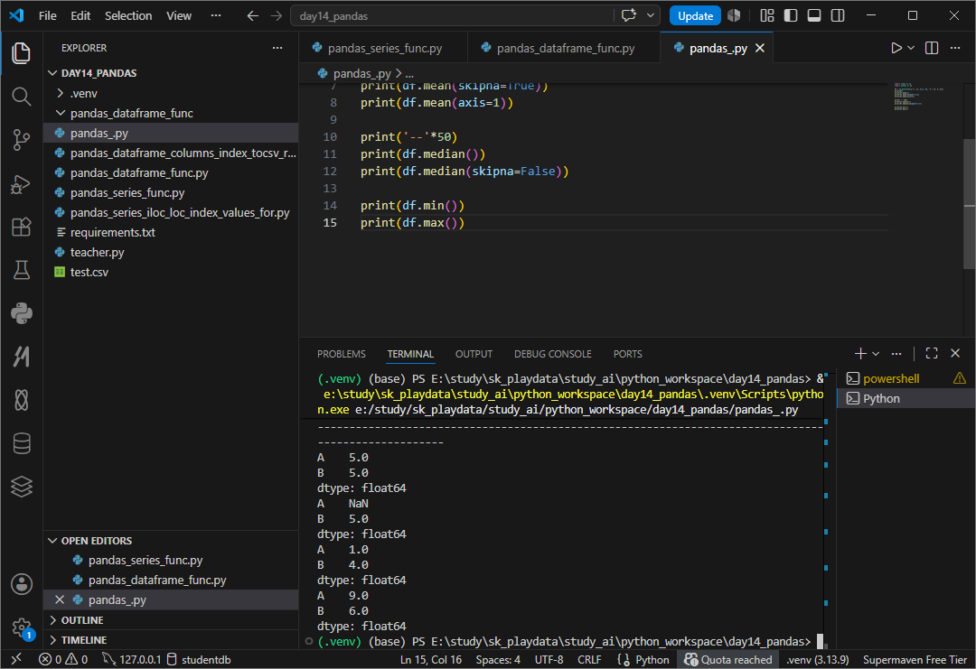Open the Manage gear settings icon
This screenshot has width=976, height=669.
click(x=21, y=628)
